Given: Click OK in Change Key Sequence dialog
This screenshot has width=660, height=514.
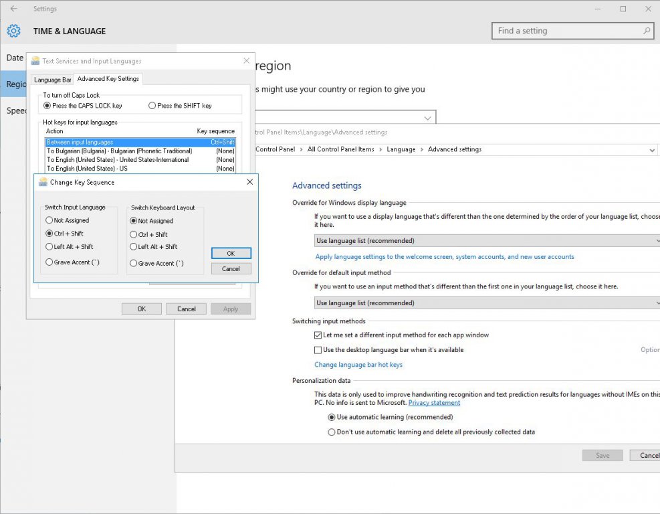Looking at the screenshot, I should (x=231, y=254).
